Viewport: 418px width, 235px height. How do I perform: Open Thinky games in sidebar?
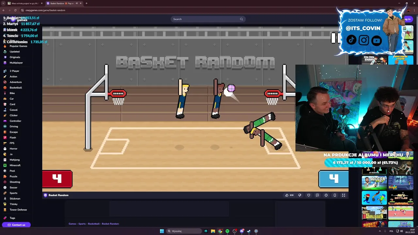(13, 204)
